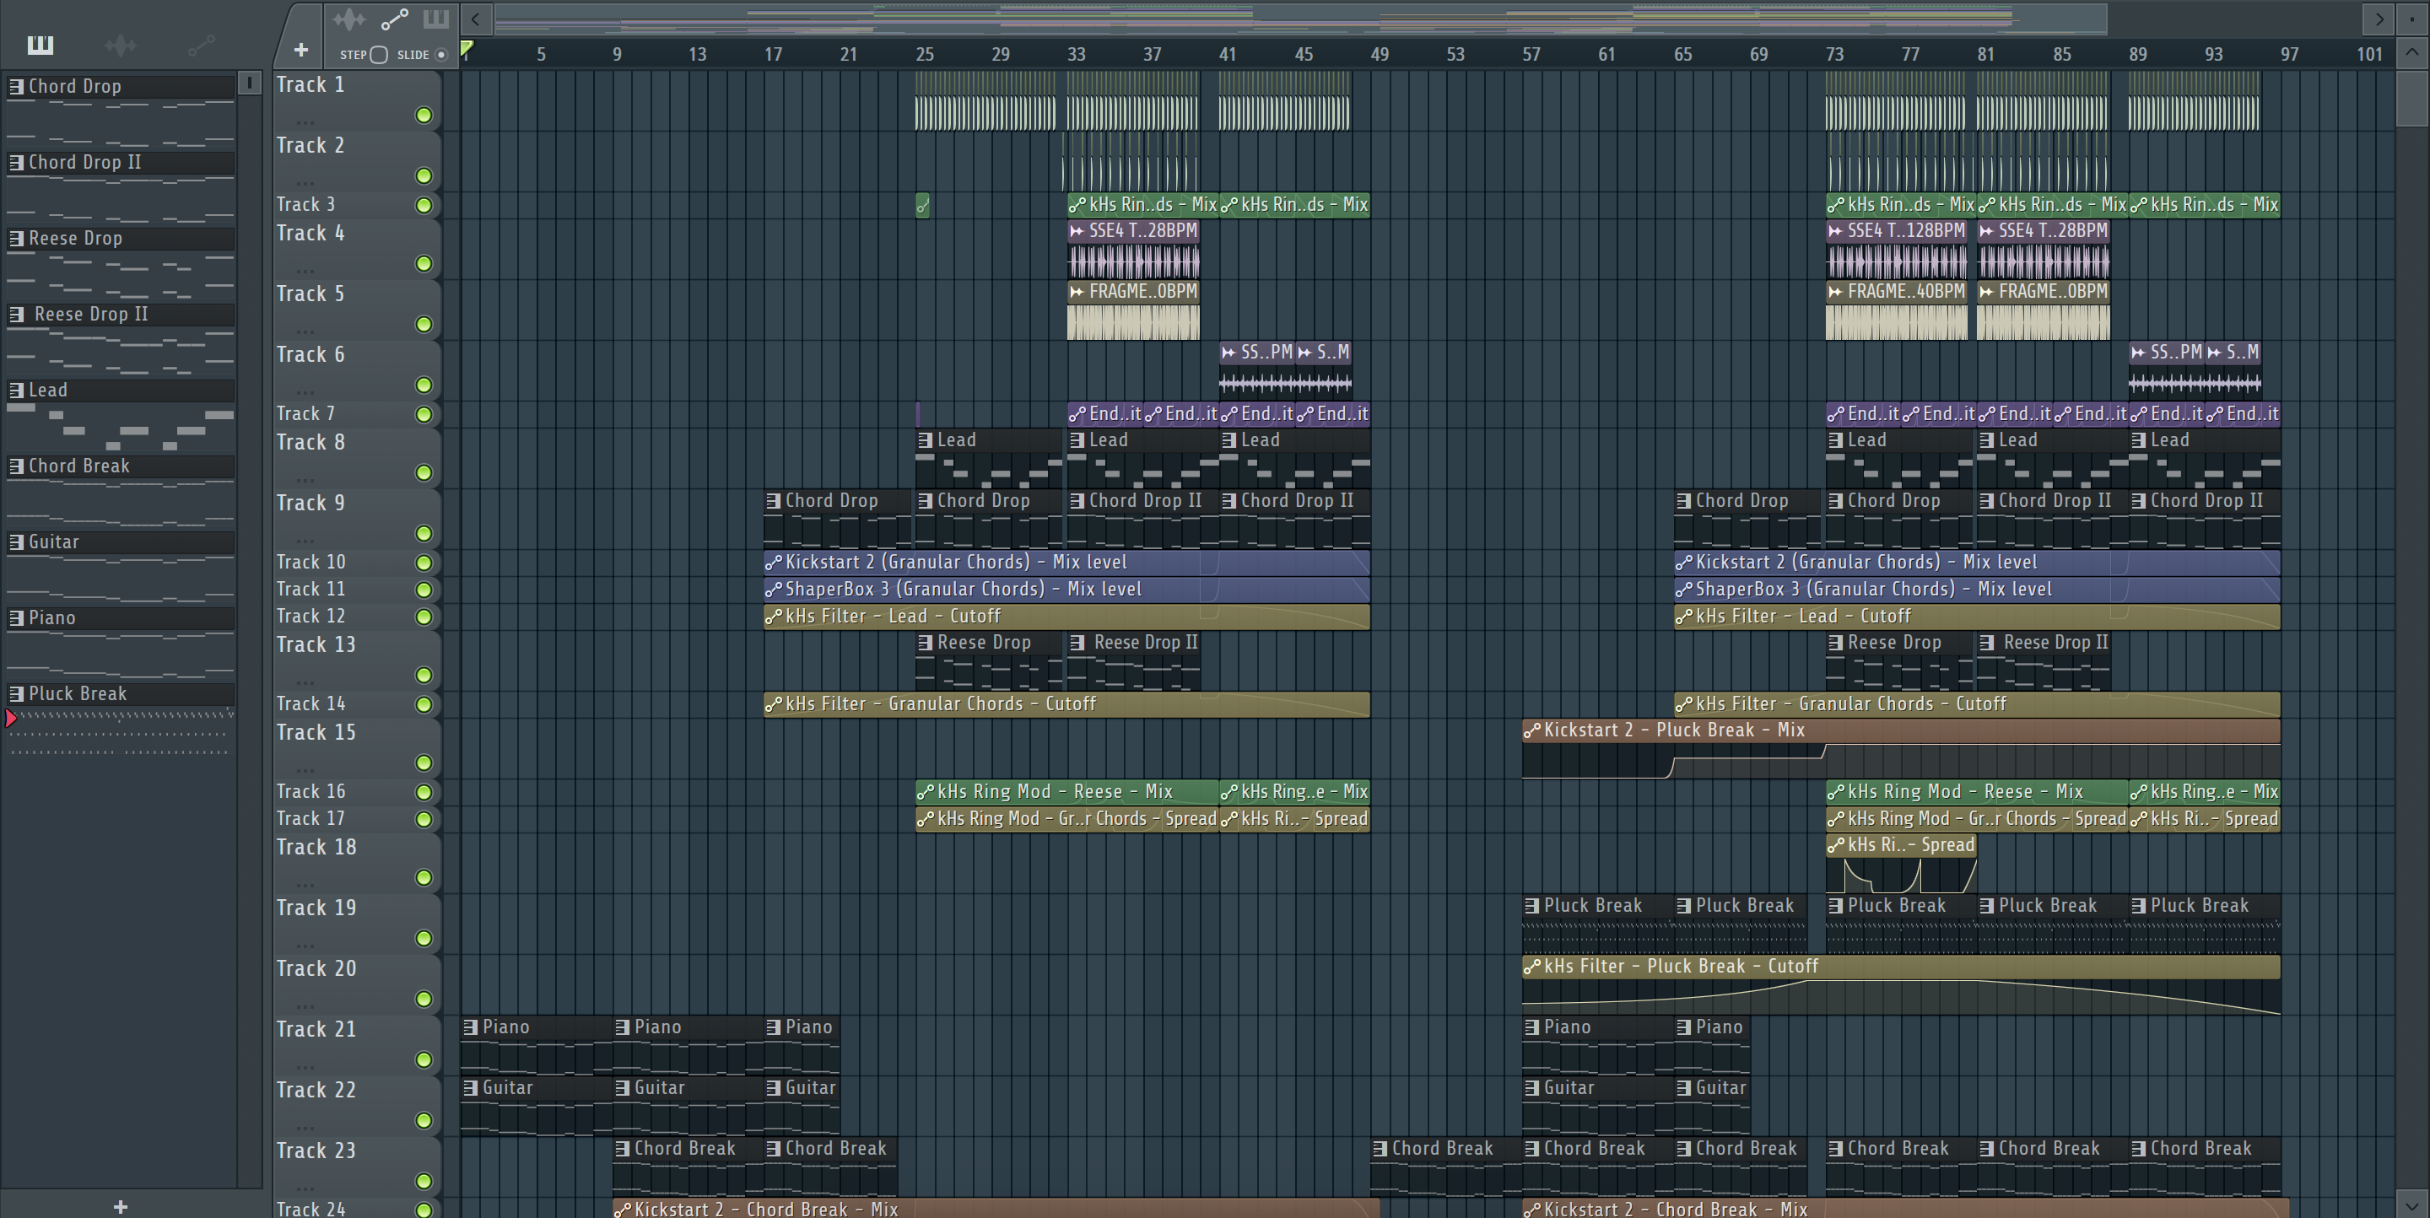Viewport: 2430px width, 1218px height.
Task: Select Pluck Break pattern in picker
Action: [x=78, y=694]
